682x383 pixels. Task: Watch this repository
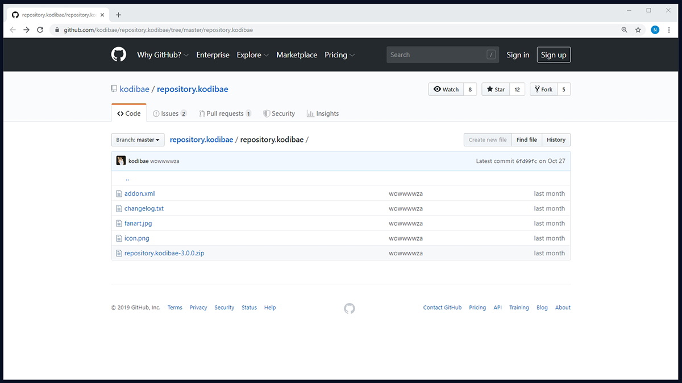pyautogui.click(x=446, y=89)
